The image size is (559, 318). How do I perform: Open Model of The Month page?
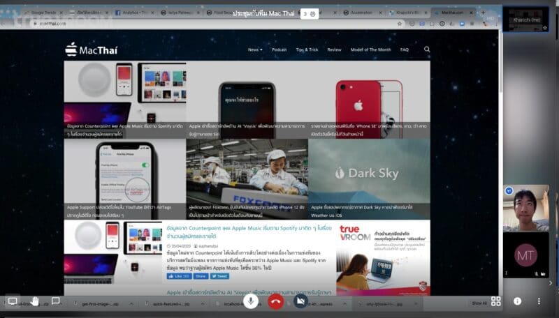click(x=371, y=50)
